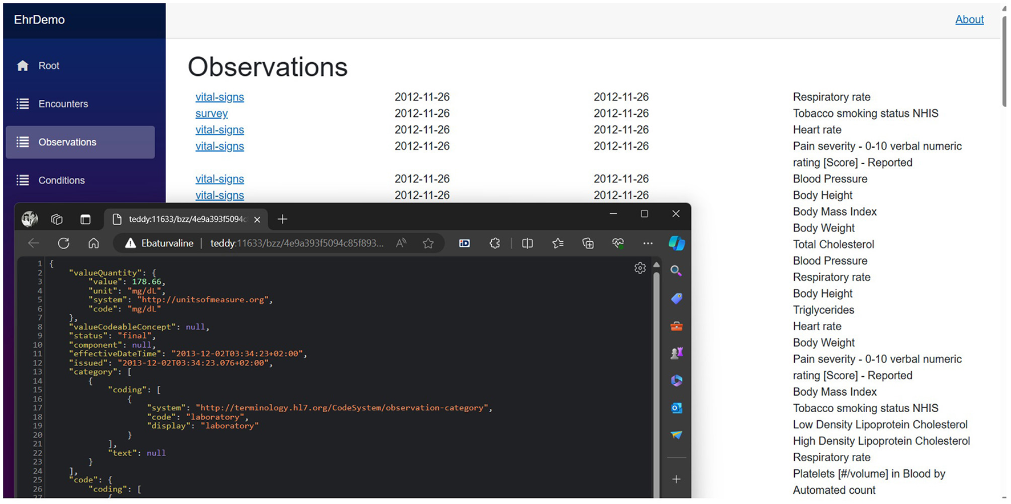This screenshot has width=1011, height=504.
Task: Go to Encounters in the sidebar
Action: 63,104
